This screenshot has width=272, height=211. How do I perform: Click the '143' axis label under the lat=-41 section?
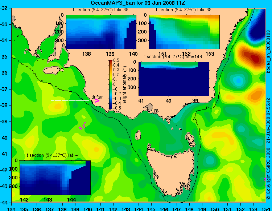(48, 199)
